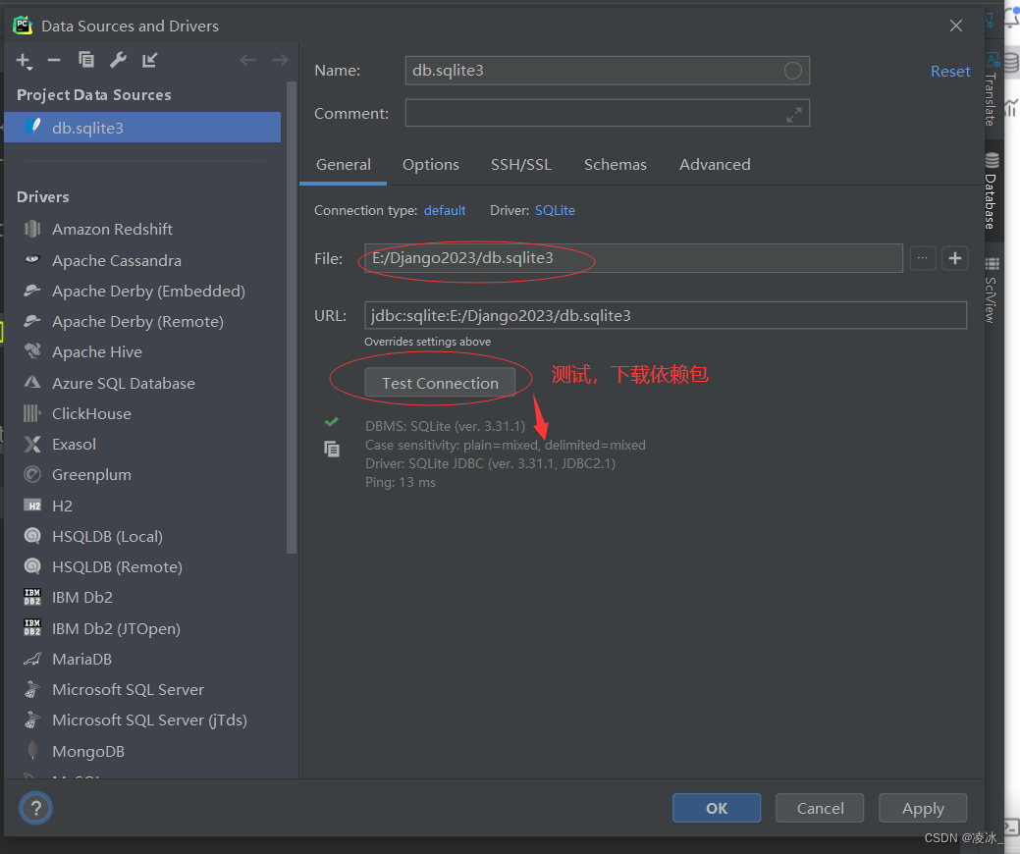Image resolution: width=1020 pixels, height=854 pixels.
Task: Expand the Comment field with arrows icon
Action: pyautogui.click(x=793, y=115)
